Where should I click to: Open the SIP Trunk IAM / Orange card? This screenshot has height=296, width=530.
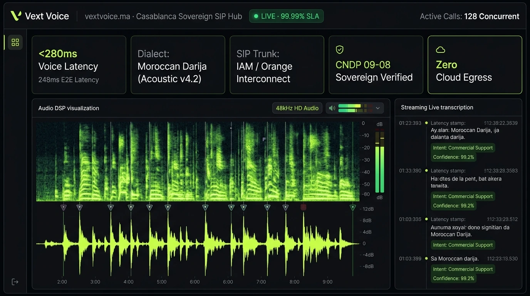[277, 65]
